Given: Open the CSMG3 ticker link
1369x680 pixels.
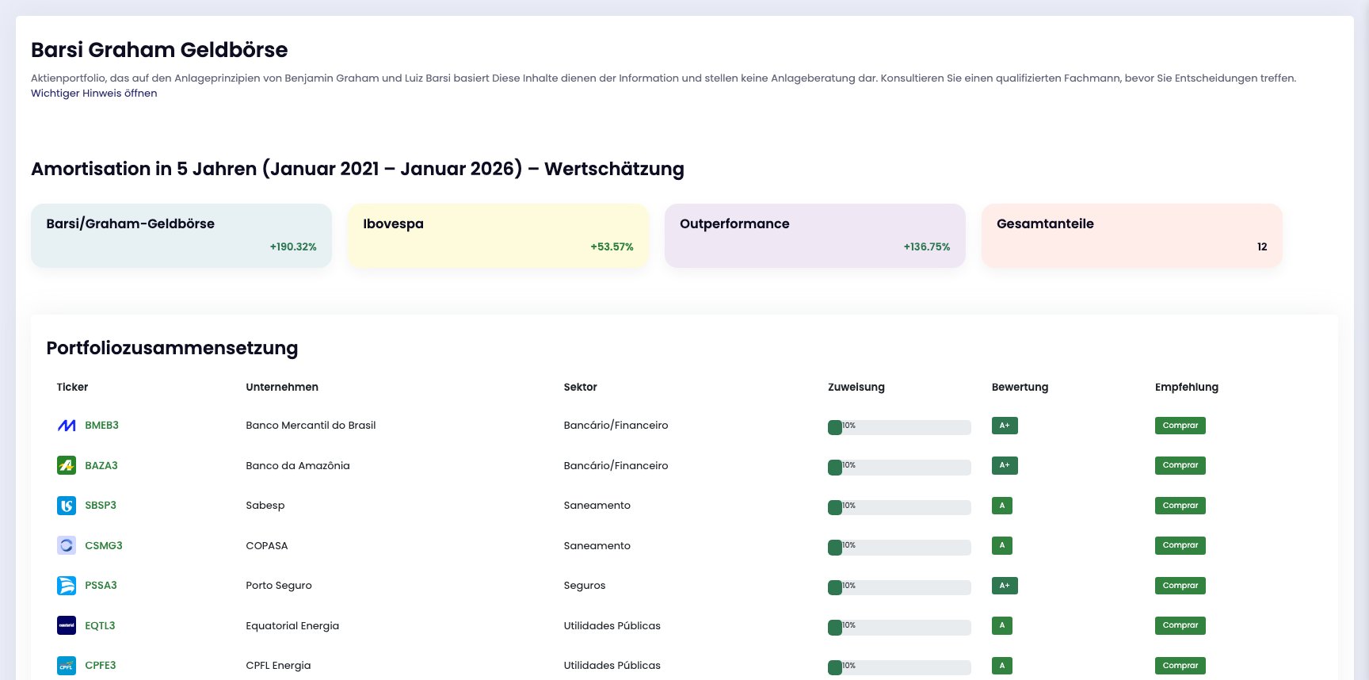Looking at the screenshot, I should coord(104,545).
